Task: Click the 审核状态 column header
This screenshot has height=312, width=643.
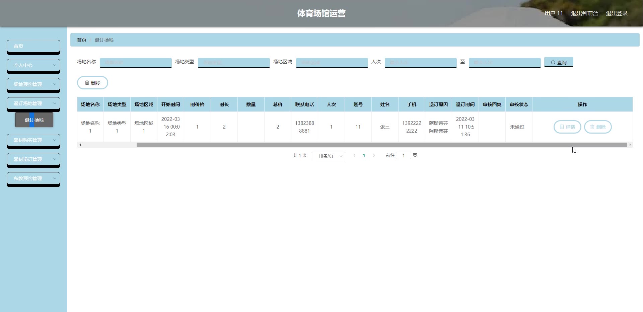Action: (519, 104)
